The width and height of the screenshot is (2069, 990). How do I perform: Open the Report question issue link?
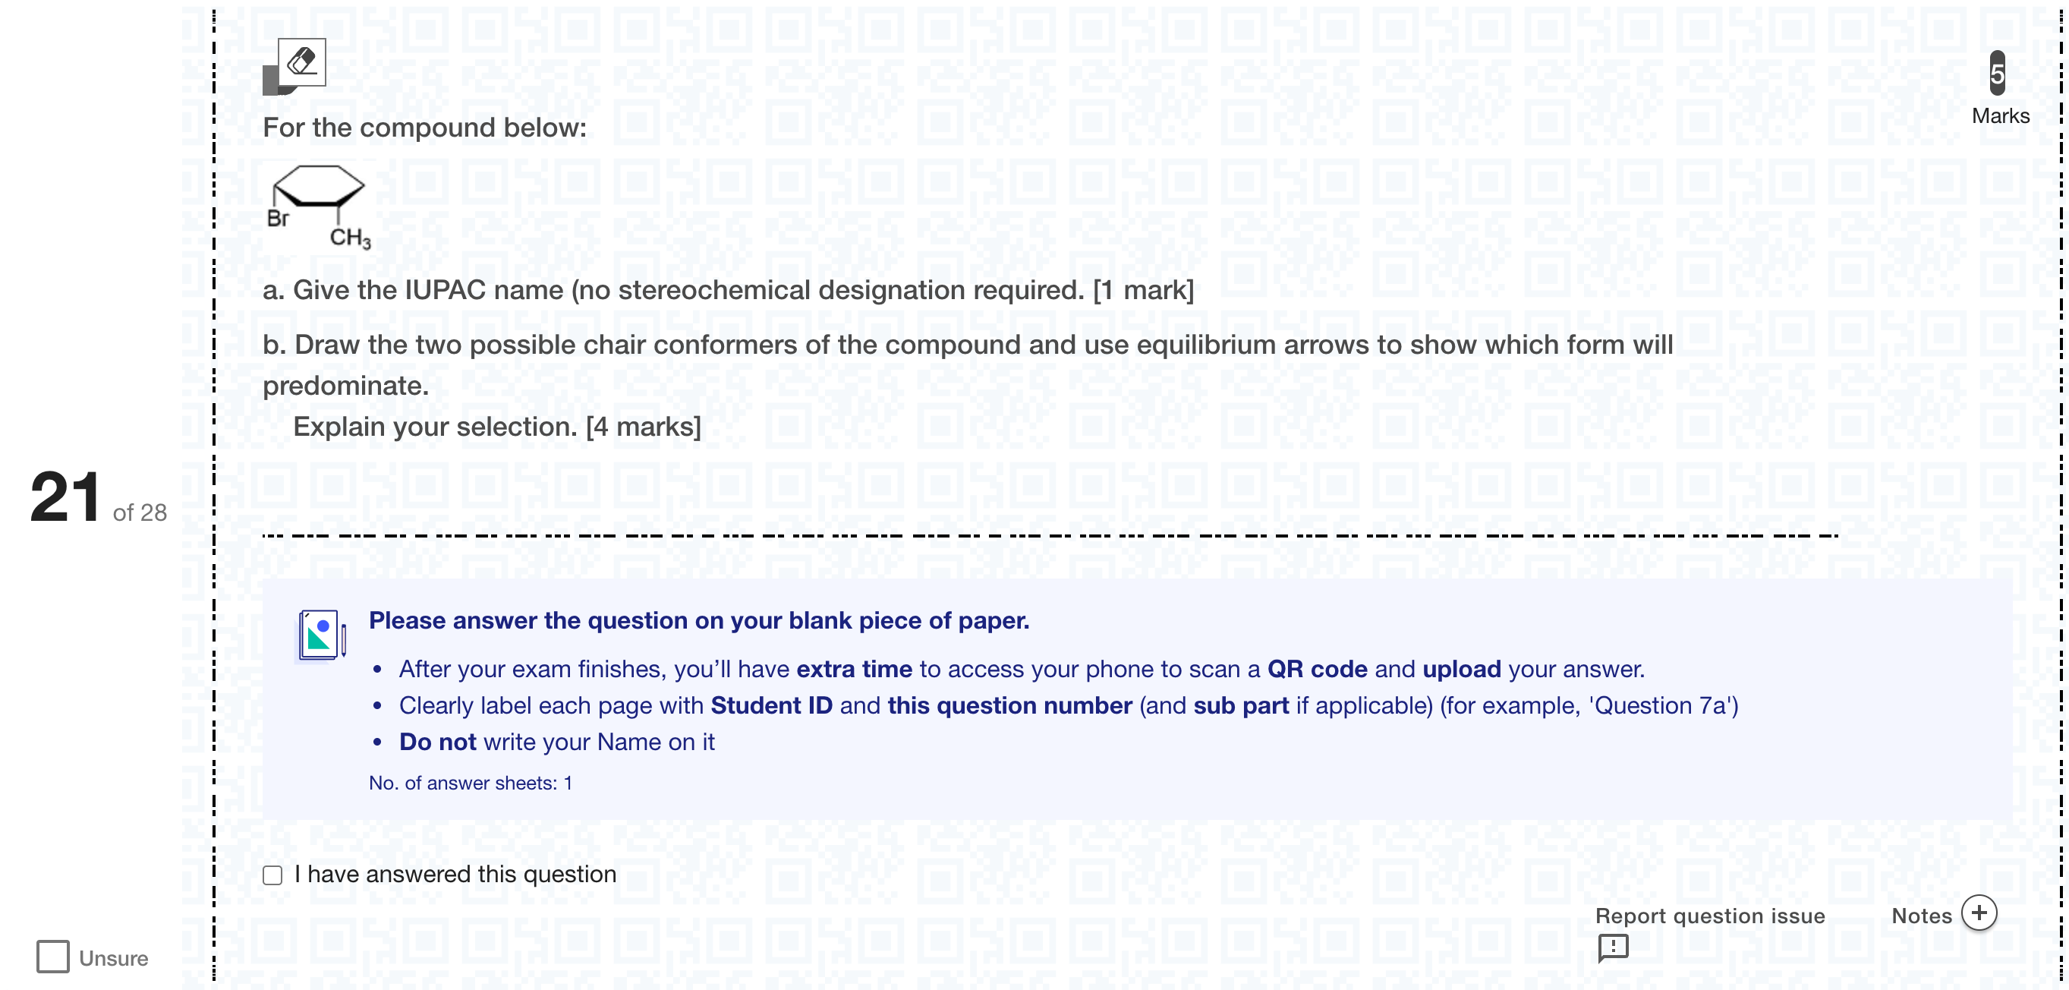1710,916
